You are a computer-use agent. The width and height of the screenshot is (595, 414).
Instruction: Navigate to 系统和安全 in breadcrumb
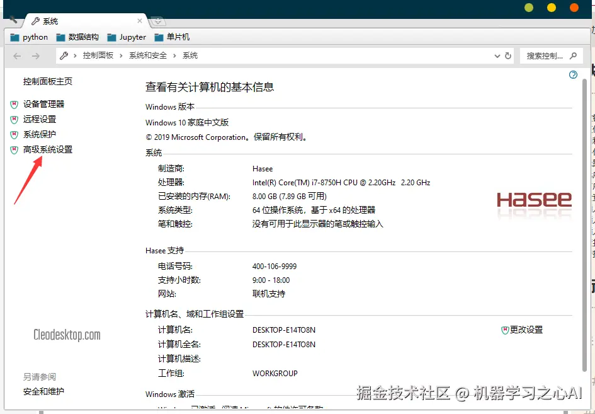(x=148, y=56)
